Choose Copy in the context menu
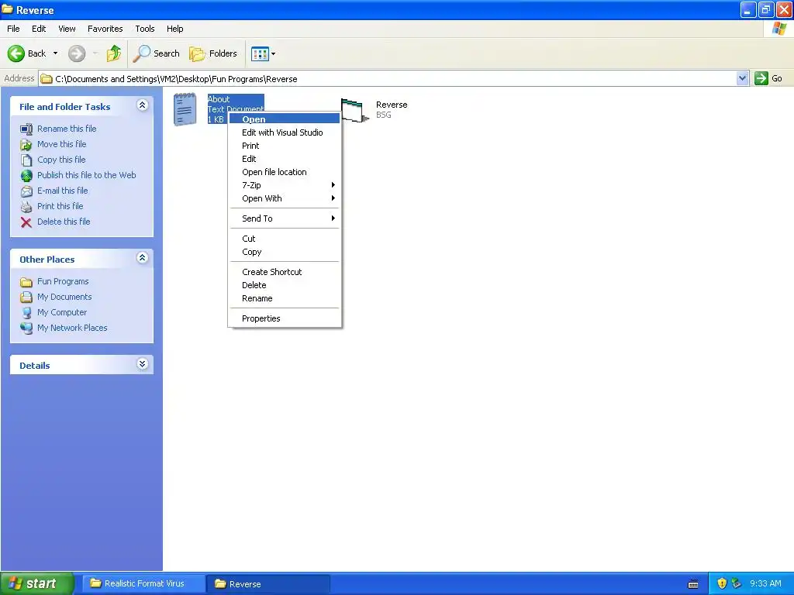This screenshot has height=595, width=794. coord(285,252)
